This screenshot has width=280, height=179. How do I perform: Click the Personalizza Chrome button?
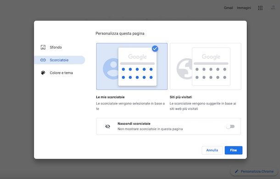pyautogui.click(x=254, y=171)
